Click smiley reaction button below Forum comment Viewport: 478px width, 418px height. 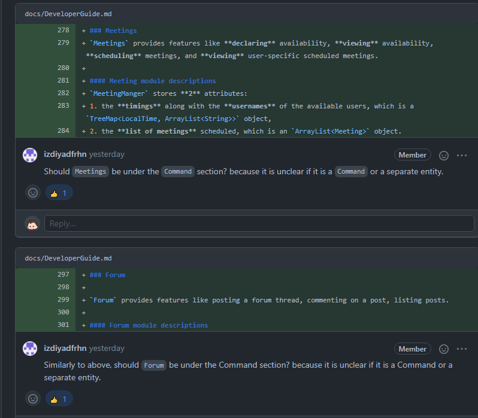tap(33, 398)
